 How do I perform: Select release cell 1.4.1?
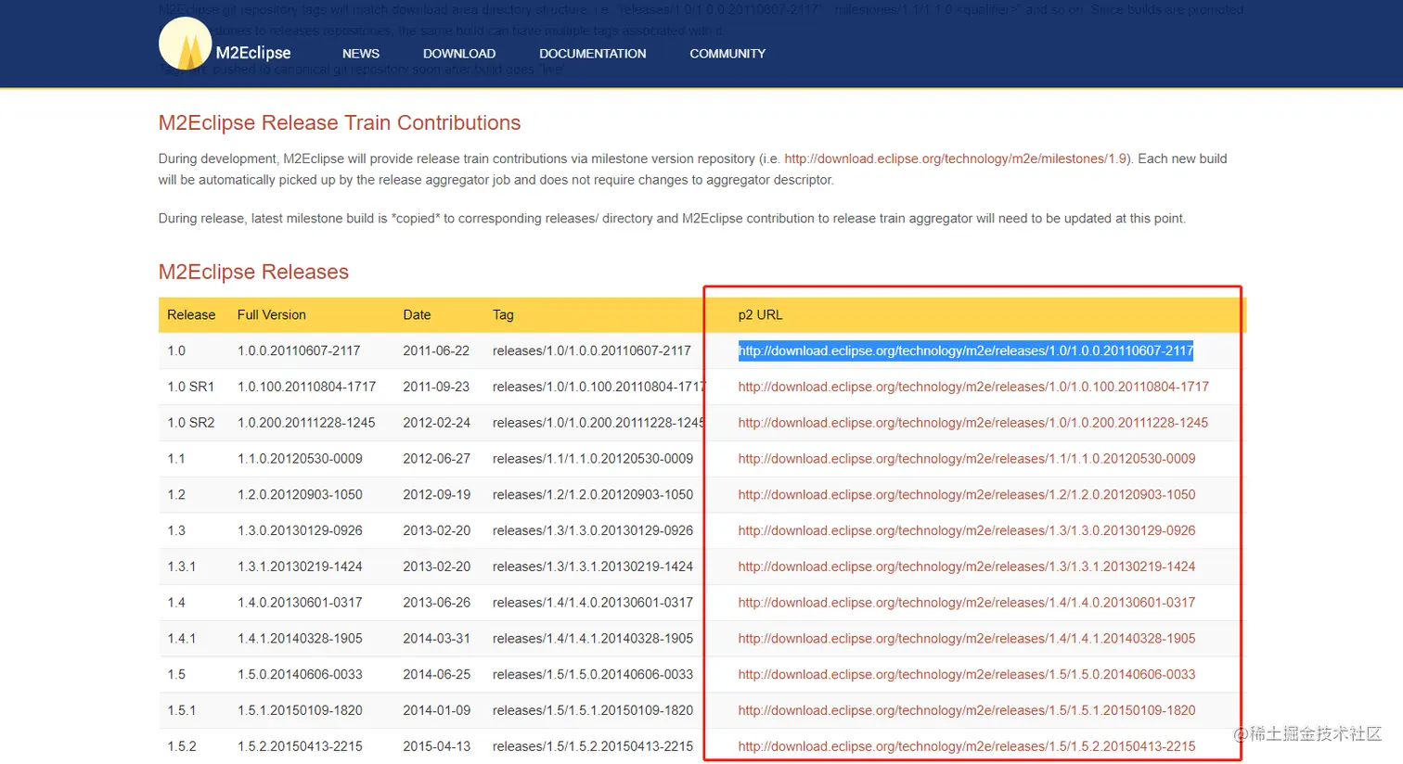(181, 639)
